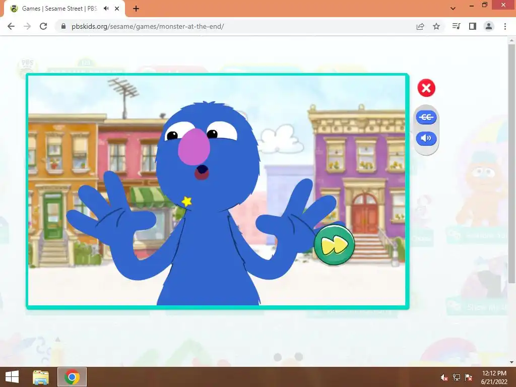Open File Explorer from the taskbar
This screenshot has width=516, height=387.
click(41, 377)
